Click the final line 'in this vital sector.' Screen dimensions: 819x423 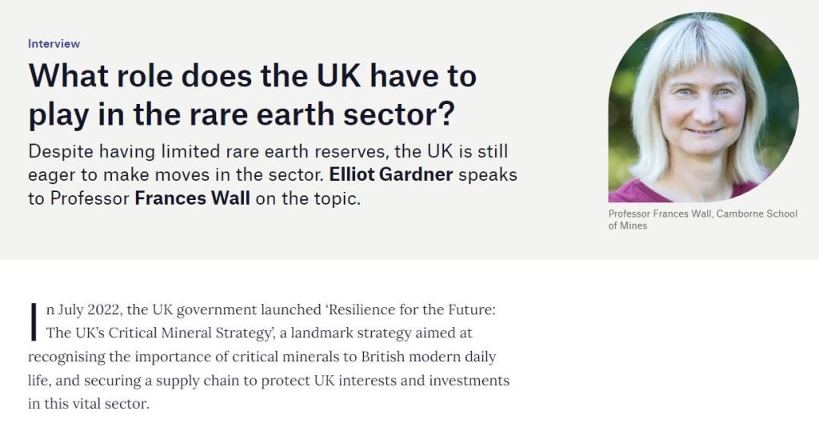click(x=88, y=404)
